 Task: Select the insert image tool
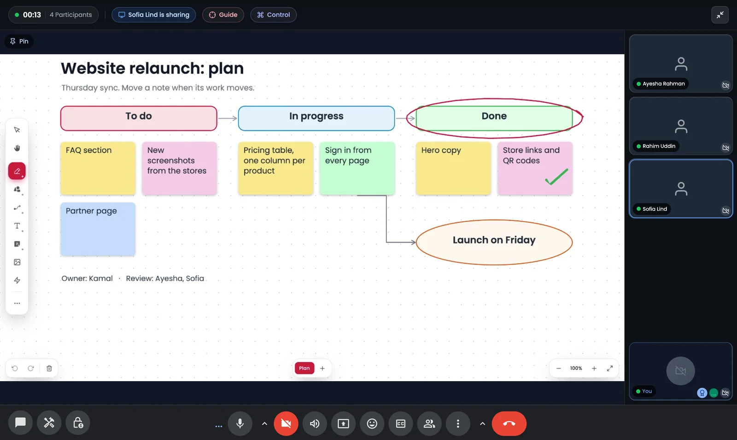17,262
